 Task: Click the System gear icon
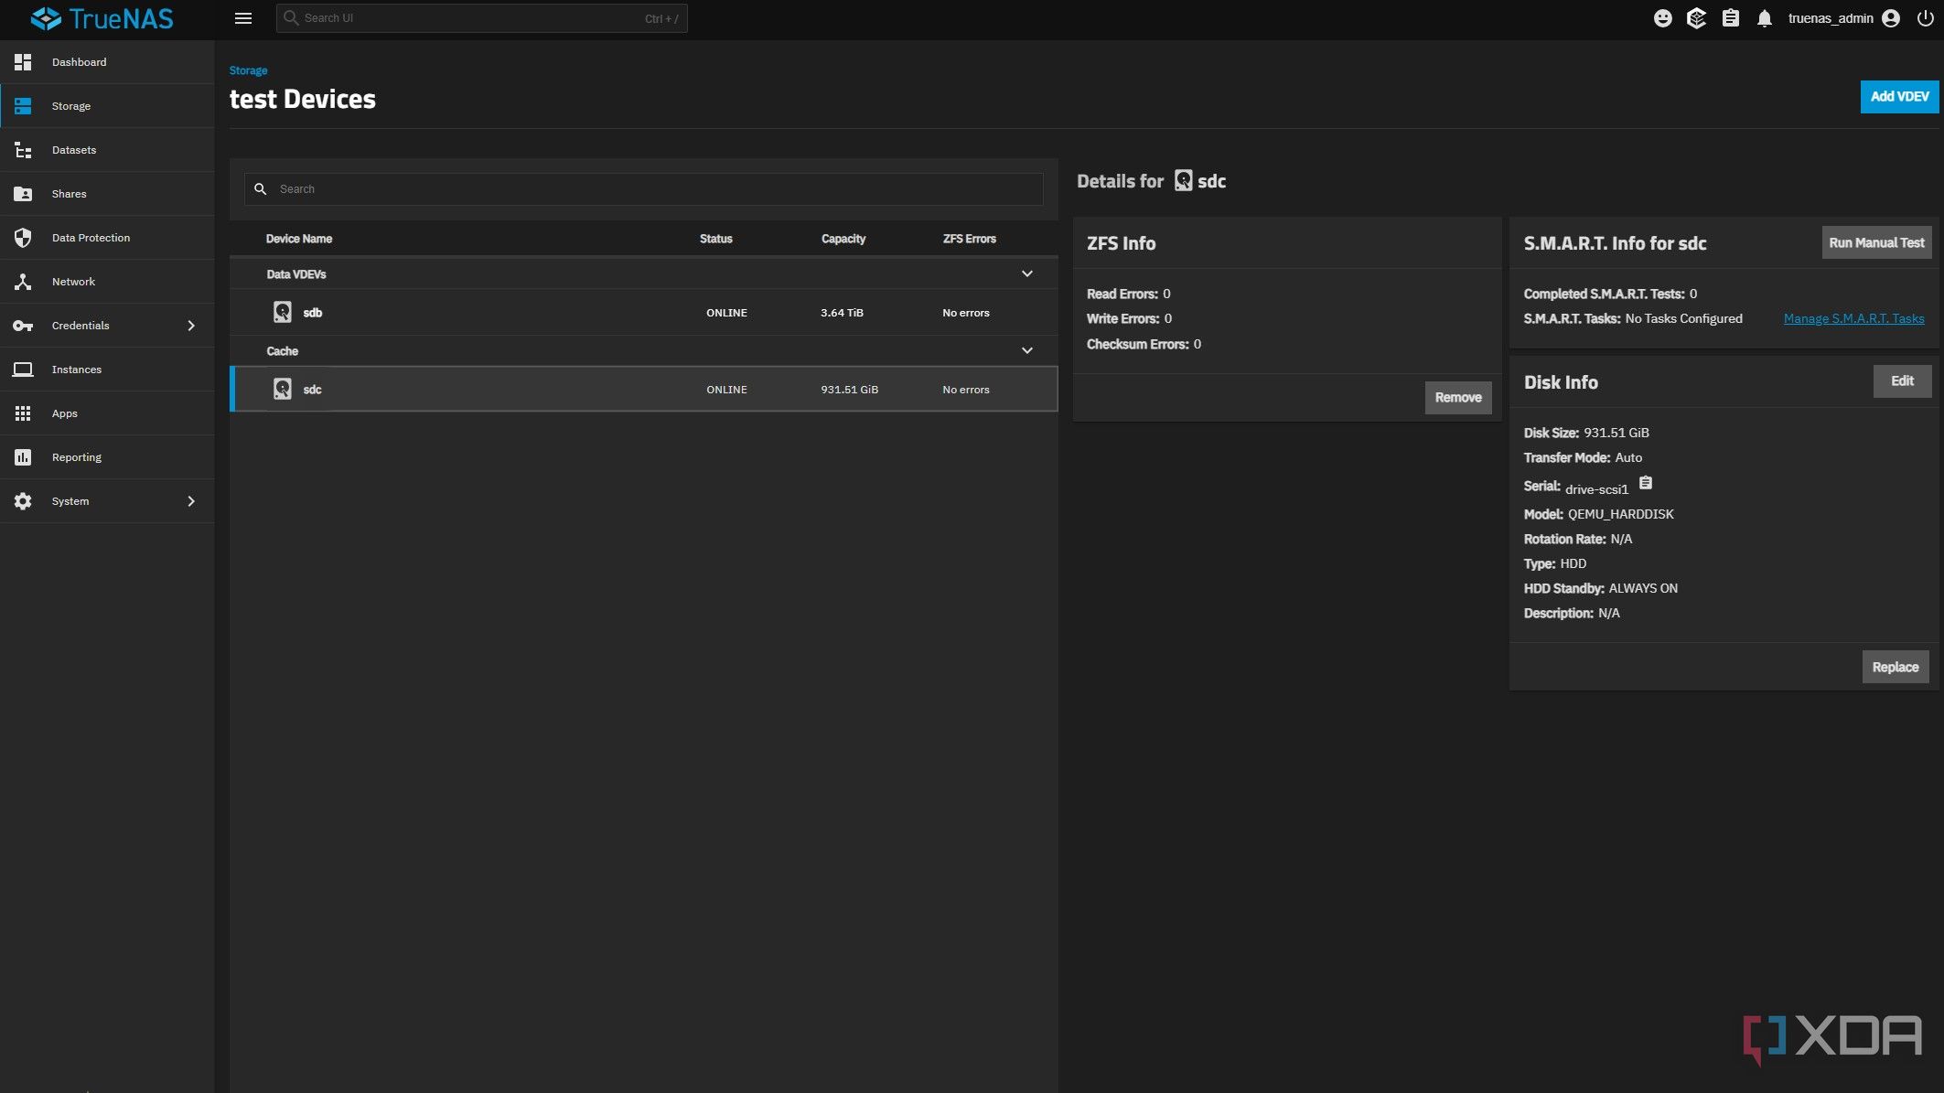pyautogui.click(x=23, y=501)
